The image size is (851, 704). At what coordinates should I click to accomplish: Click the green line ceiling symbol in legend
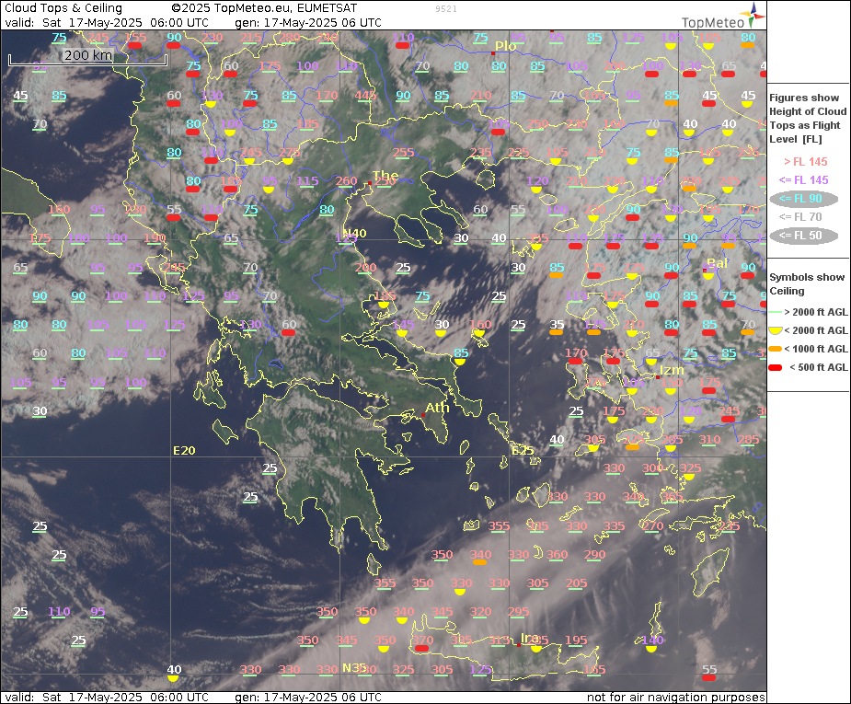click(775, 312)
